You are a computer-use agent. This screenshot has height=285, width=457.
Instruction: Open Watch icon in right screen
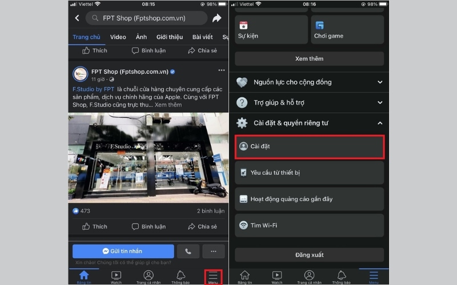277,277
